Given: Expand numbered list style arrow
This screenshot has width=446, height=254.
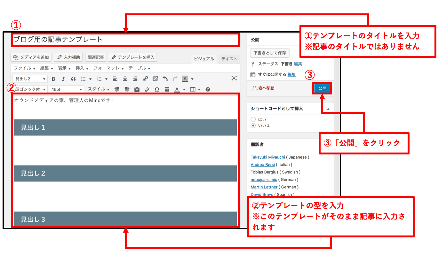Looking at the screenshot, I should (106, 79).
